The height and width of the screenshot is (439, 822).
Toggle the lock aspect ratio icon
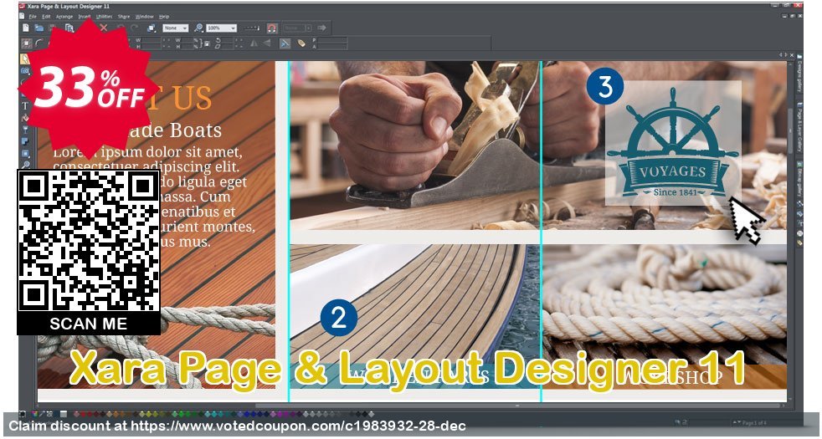207,44
